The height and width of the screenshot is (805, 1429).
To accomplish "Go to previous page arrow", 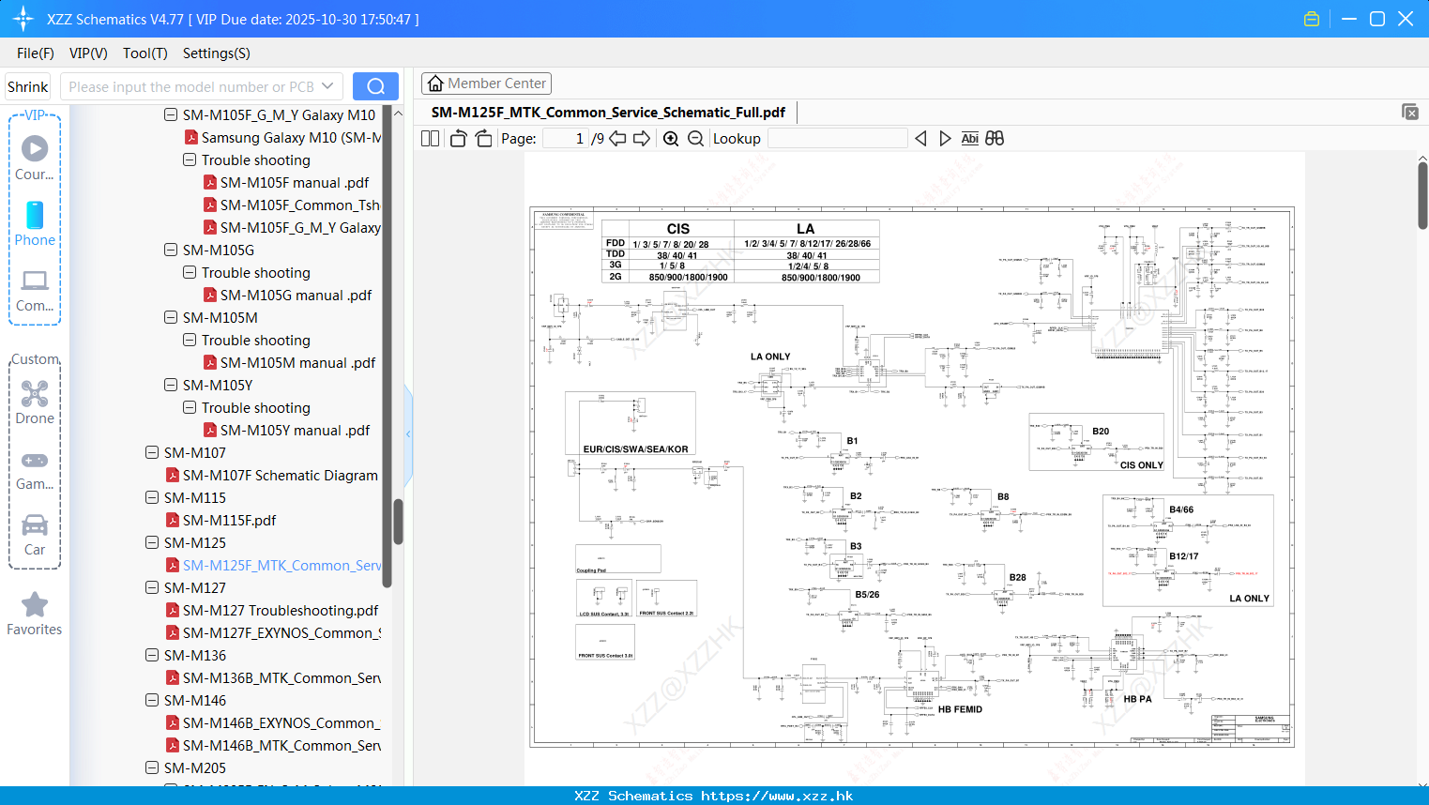I will coord(617,138).
